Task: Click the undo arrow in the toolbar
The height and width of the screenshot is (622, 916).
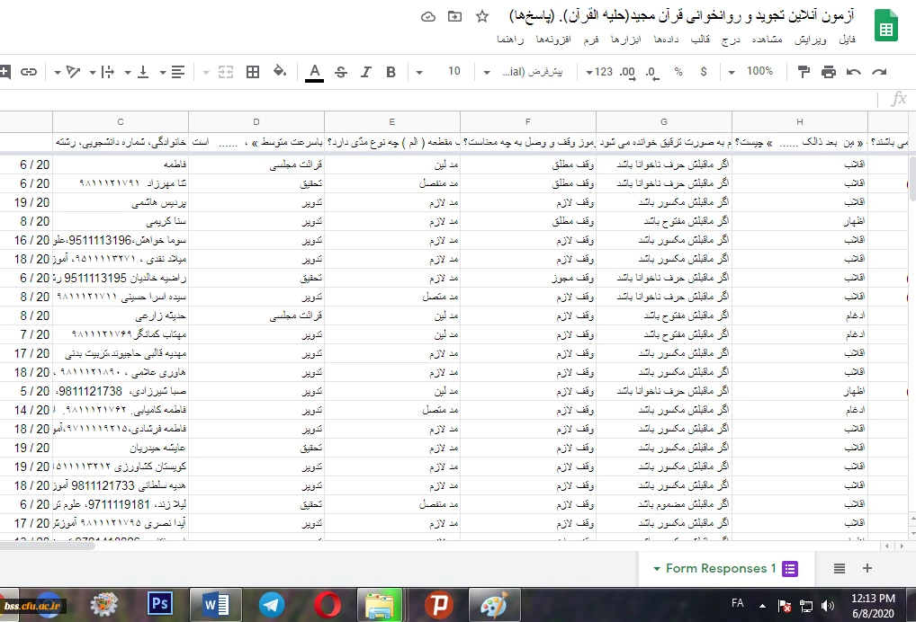Action: pos(853,72)
